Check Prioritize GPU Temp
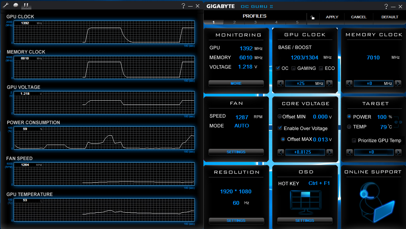 (354, 140)
